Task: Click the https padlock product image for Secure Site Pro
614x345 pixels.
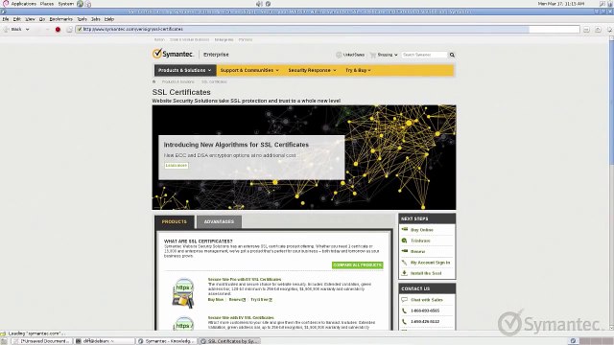Action: coord(183,292)
